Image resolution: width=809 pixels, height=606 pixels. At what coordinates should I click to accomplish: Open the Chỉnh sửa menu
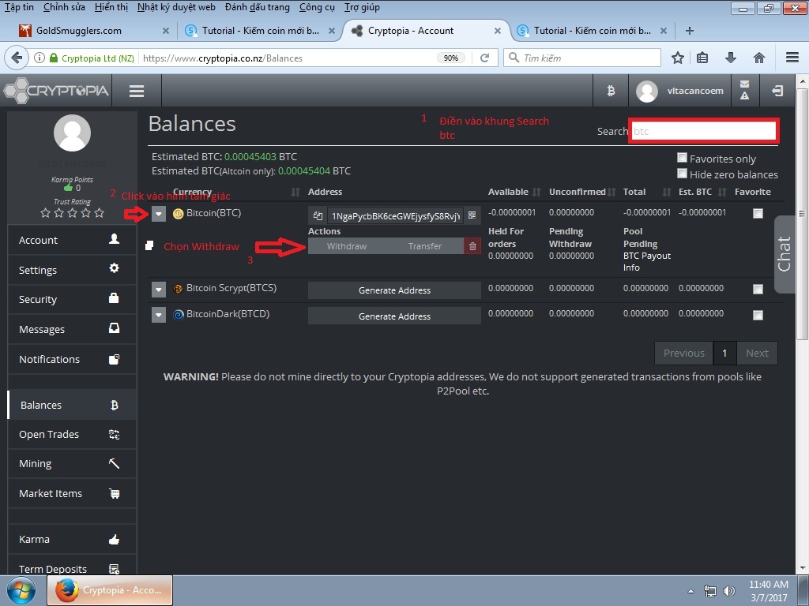(x=64, y=7)
